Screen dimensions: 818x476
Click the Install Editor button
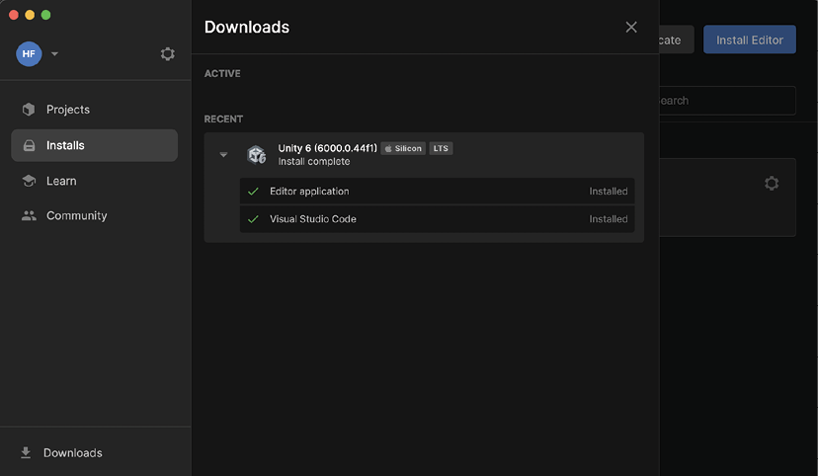pyautogui.click(x=750, y=40)
